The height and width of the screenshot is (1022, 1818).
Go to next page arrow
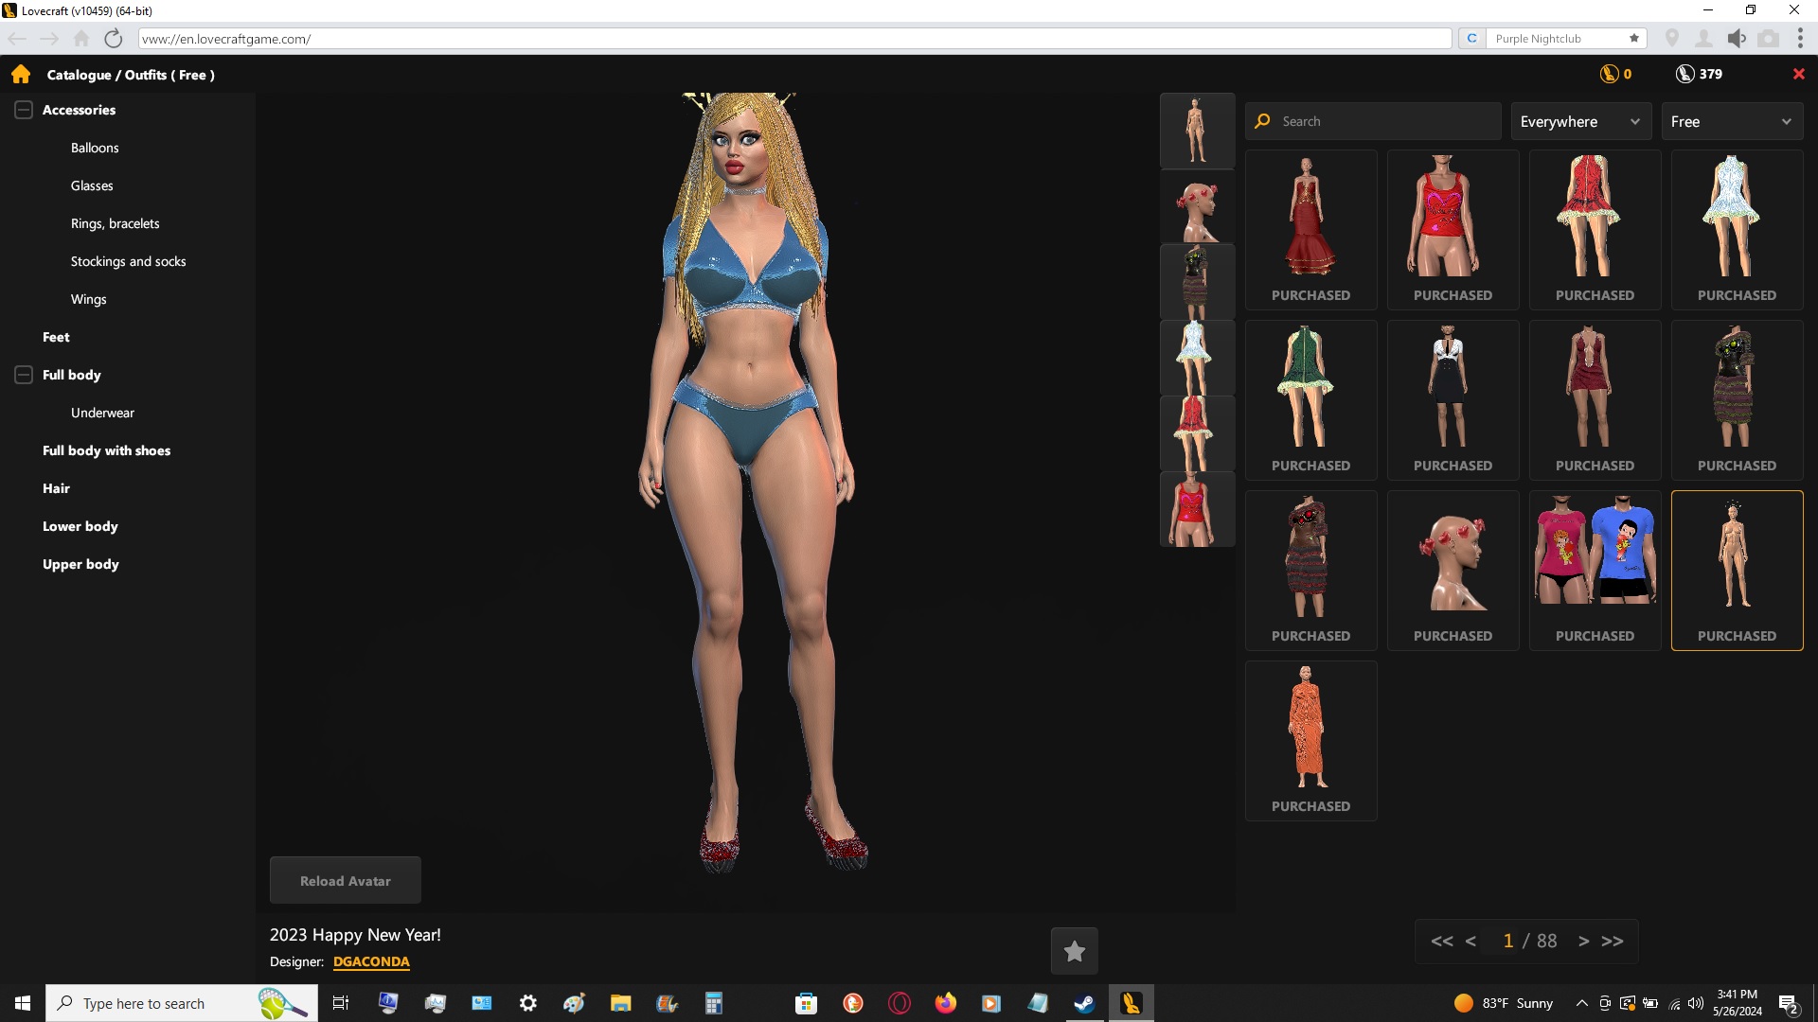tap(1583, 941)
